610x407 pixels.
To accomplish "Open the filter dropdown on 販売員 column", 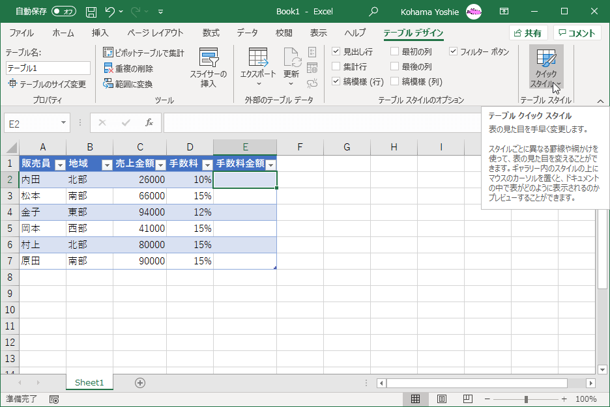I will point(60,163).
